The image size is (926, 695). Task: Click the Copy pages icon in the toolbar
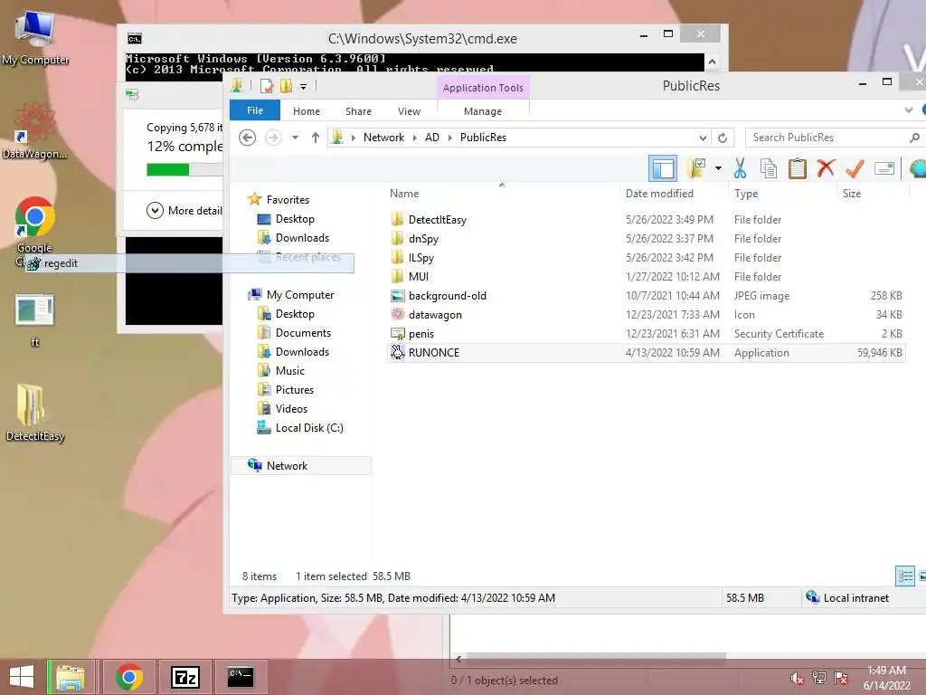coord(769,168)
